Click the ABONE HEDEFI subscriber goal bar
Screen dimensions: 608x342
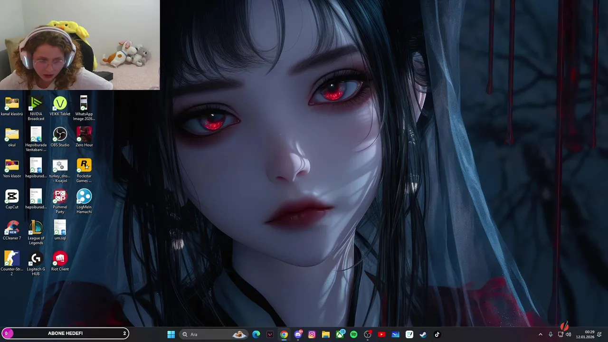[65, 333]
